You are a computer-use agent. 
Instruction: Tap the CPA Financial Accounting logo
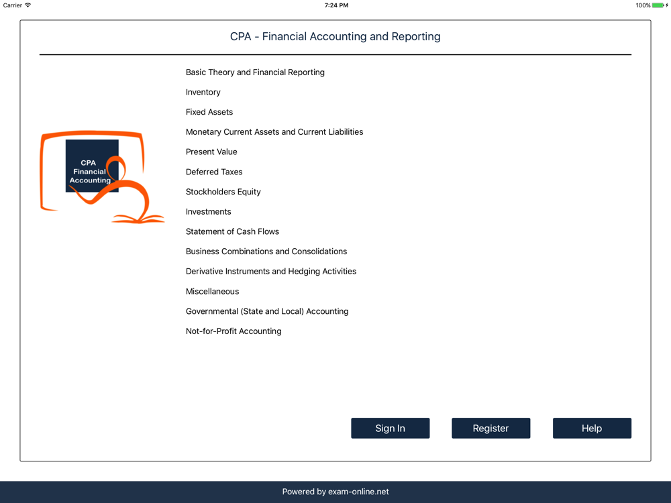pyautogui.click(x=102, y=176)
